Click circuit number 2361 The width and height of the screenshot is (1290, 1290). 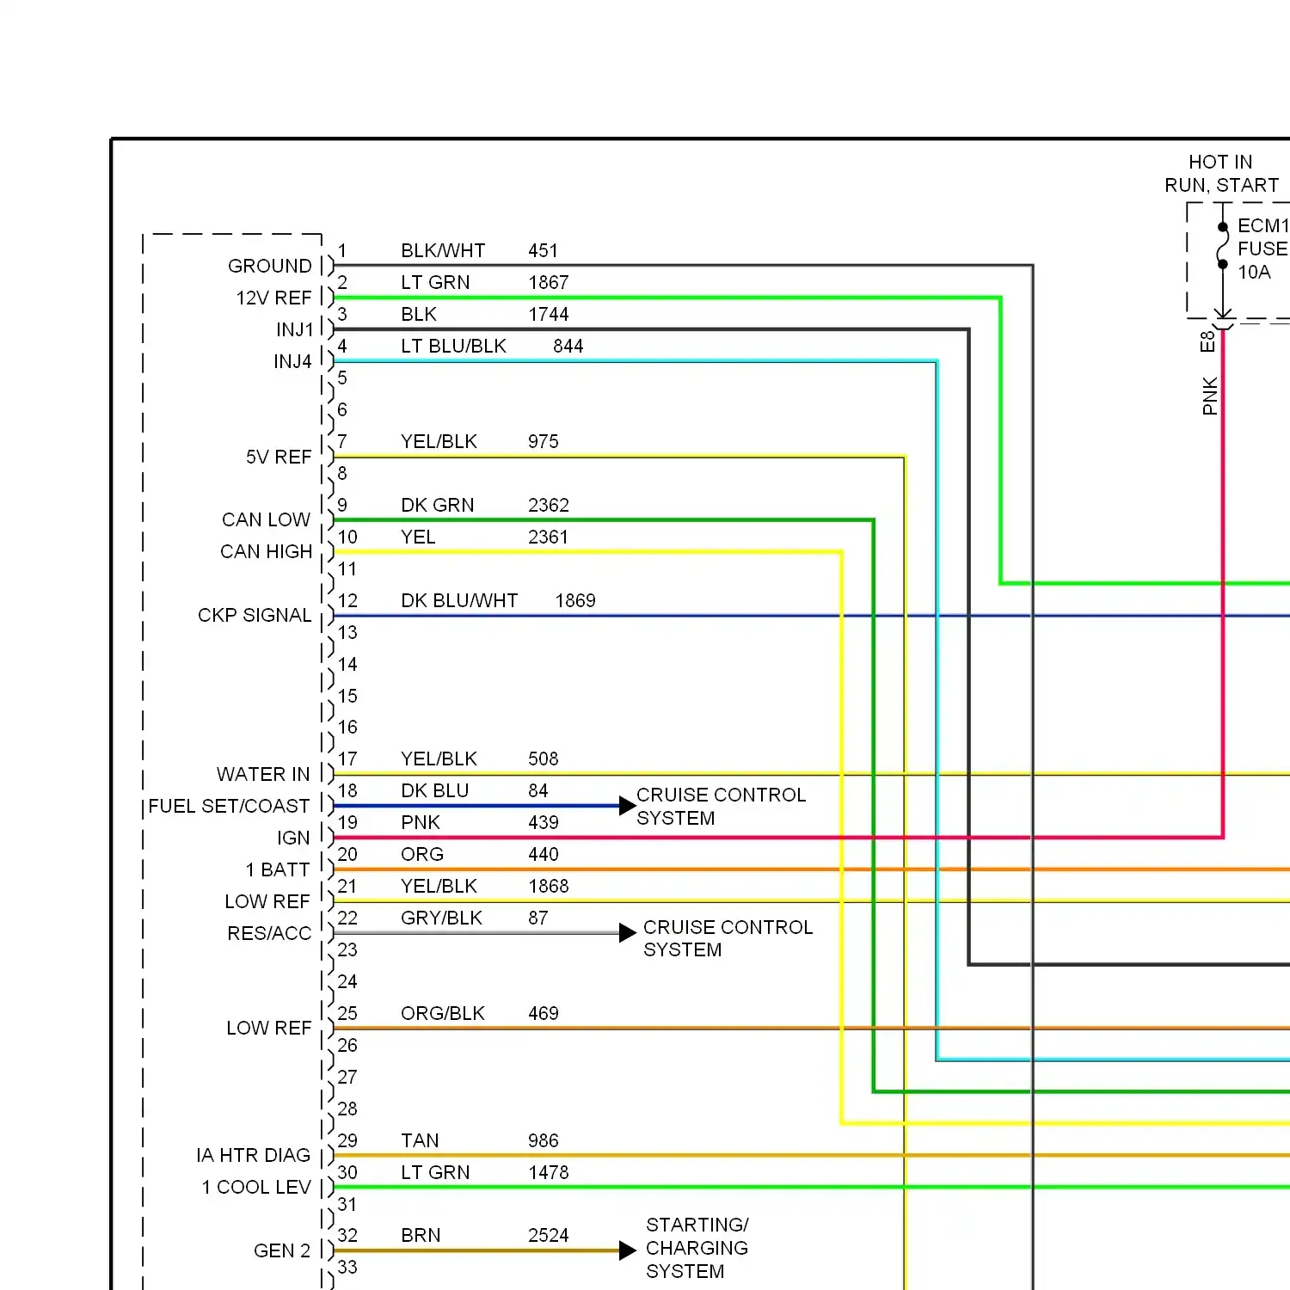point(548,537)
